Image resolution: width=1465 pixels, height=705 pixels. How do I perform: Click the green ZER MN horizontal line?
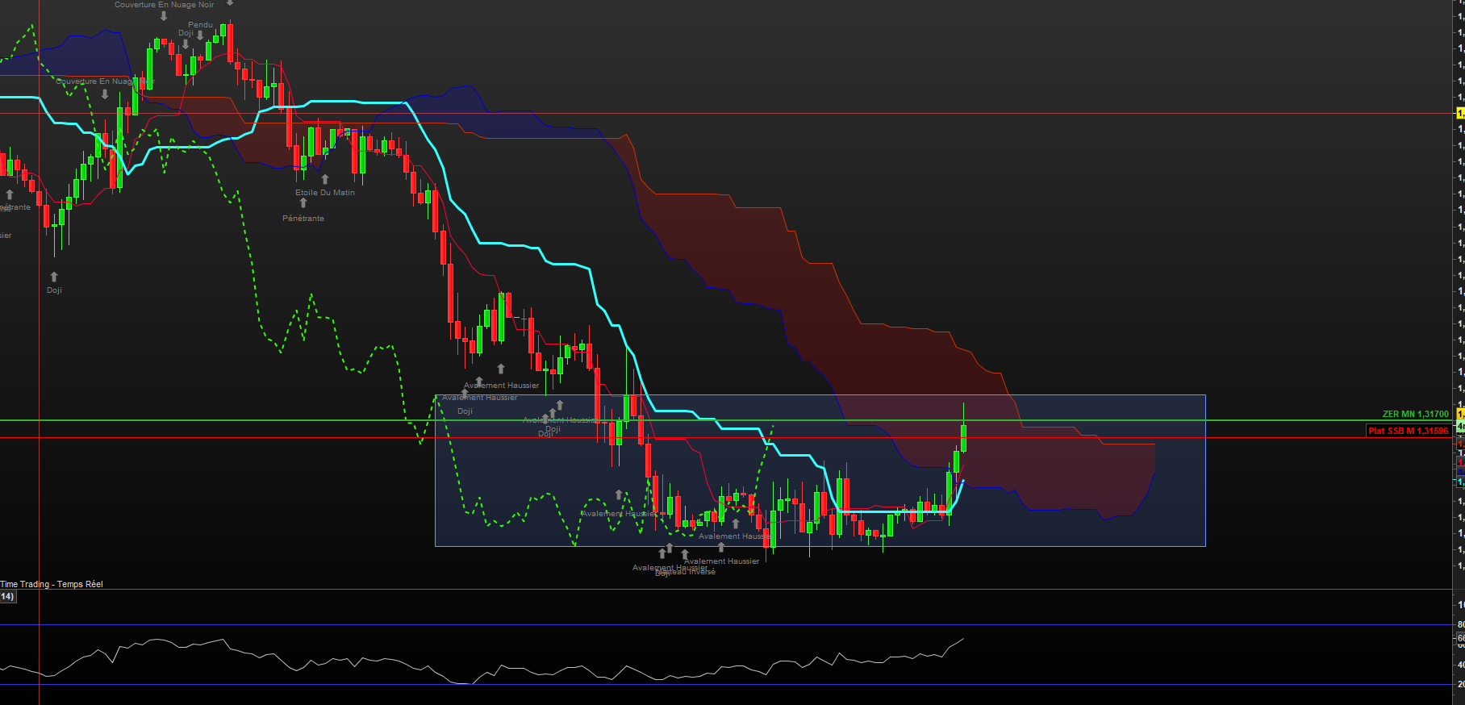tap(242, 420)
